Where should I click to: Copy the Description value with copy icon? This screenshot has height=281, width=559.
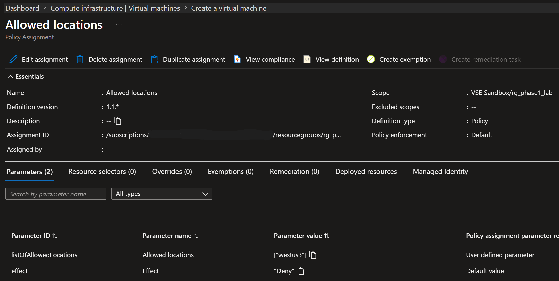click(117, 121)
